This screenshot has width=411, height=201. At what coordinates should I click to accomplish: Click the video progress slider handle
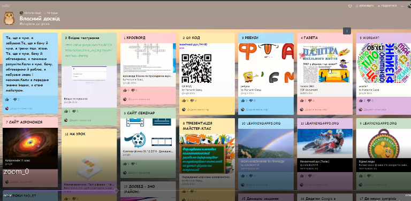(x=116, y=191)
